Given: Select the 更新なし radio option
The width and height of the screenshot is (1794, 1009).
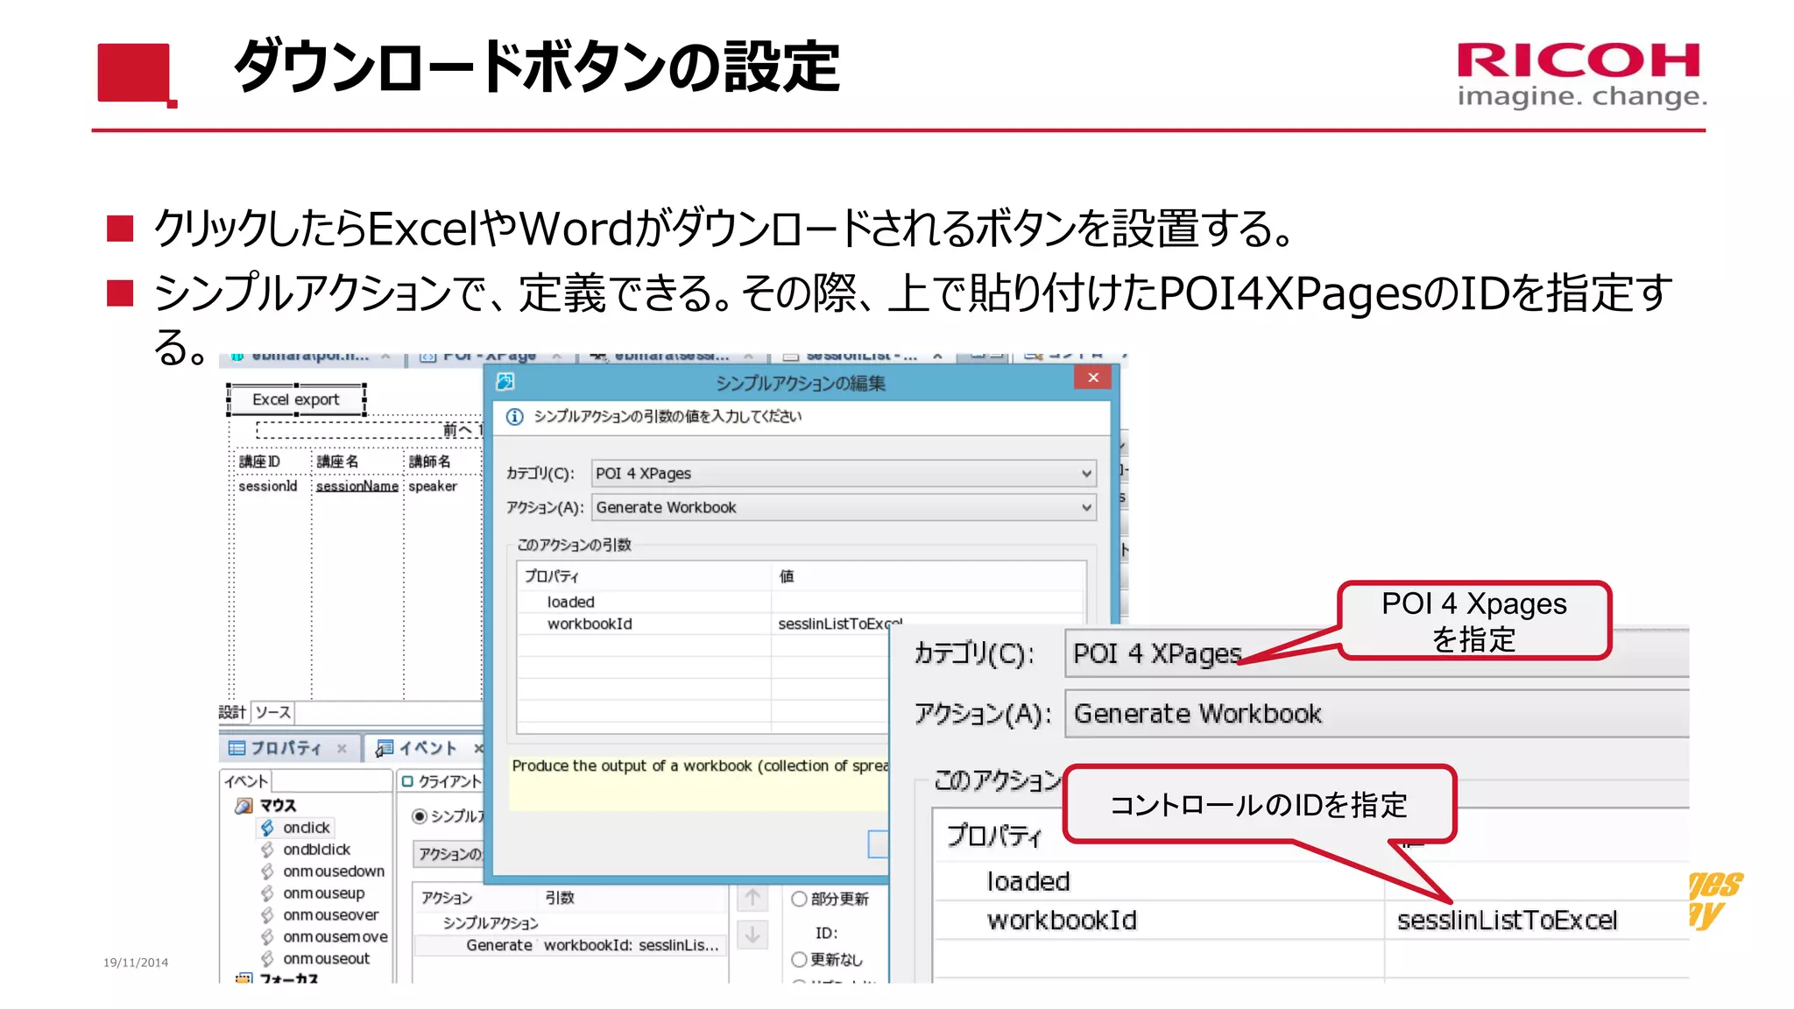Looking at the screenshot, I should coord(799,959).
